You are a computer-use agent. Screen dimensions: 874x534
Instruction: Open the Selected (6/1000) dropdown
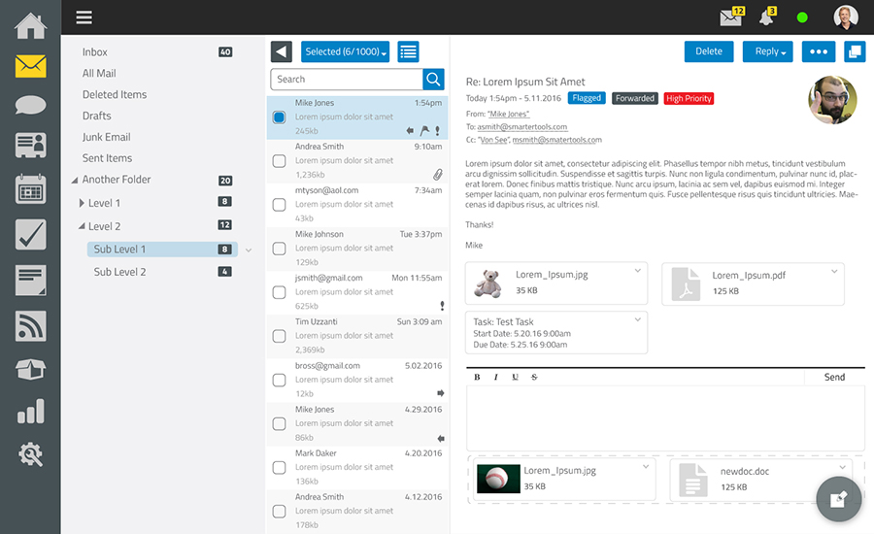coord(346,52)
